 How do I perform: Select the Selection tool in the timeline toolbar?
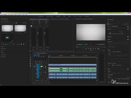click(x=30, y=54)
